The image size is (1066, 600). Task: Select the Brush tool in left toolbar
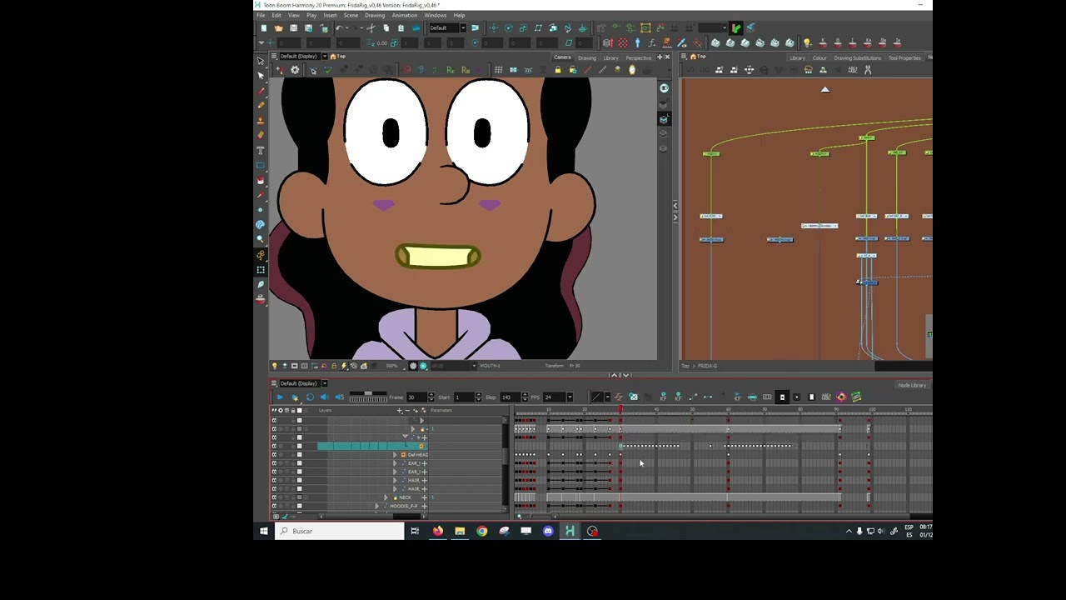261,91
